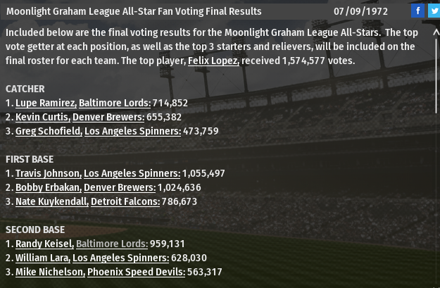The height and width of the screenshot is (288, 440).
Task: Open Baltimore Lords link beside Randy Keisel
Action: [111, 244]
